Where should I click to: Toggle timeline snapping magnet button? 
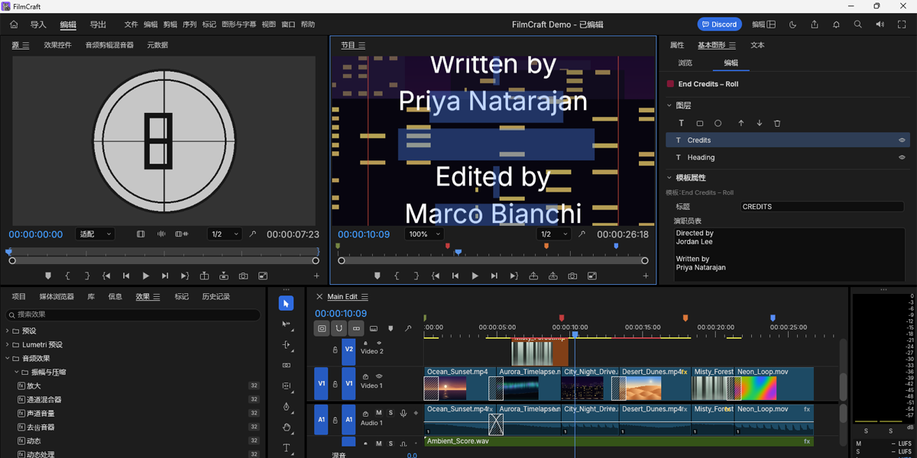[339, 328]
